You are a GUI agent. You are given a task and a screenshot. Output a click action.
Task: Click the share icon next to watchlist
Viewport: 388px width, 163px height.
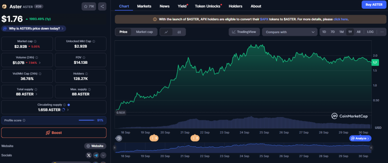click(102, 6)
